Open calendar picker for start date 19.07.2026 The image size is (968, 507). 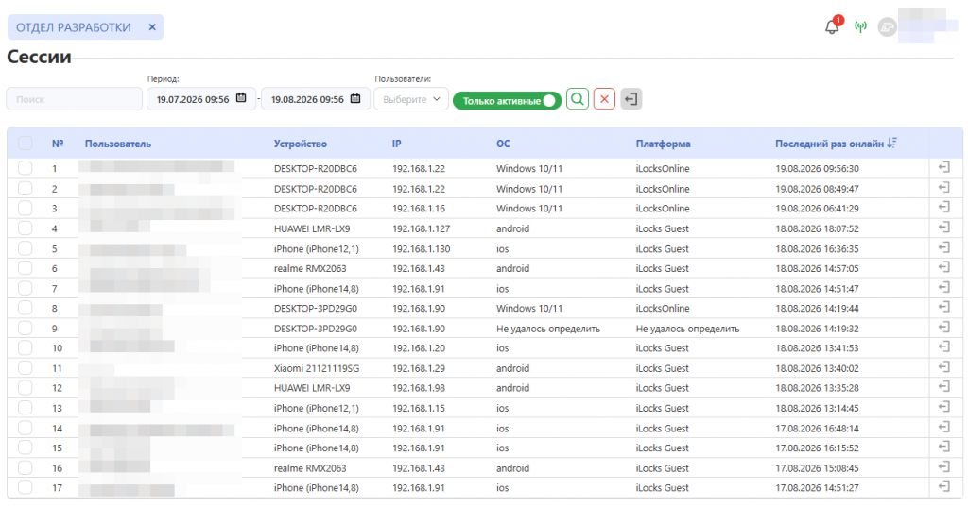(241, 98)
